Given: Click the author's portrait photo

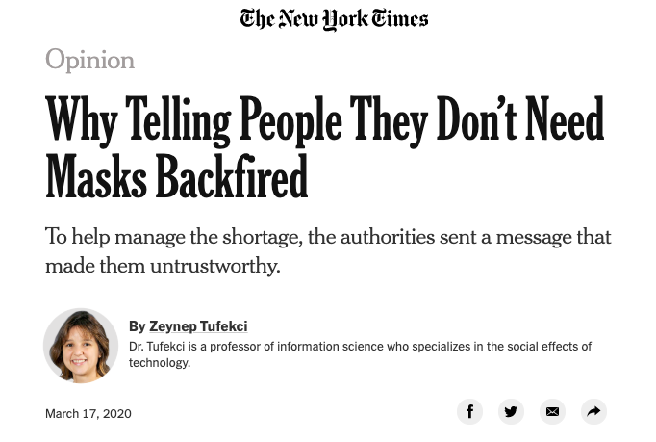Looking at the screenshot, I should pos(81,346).
